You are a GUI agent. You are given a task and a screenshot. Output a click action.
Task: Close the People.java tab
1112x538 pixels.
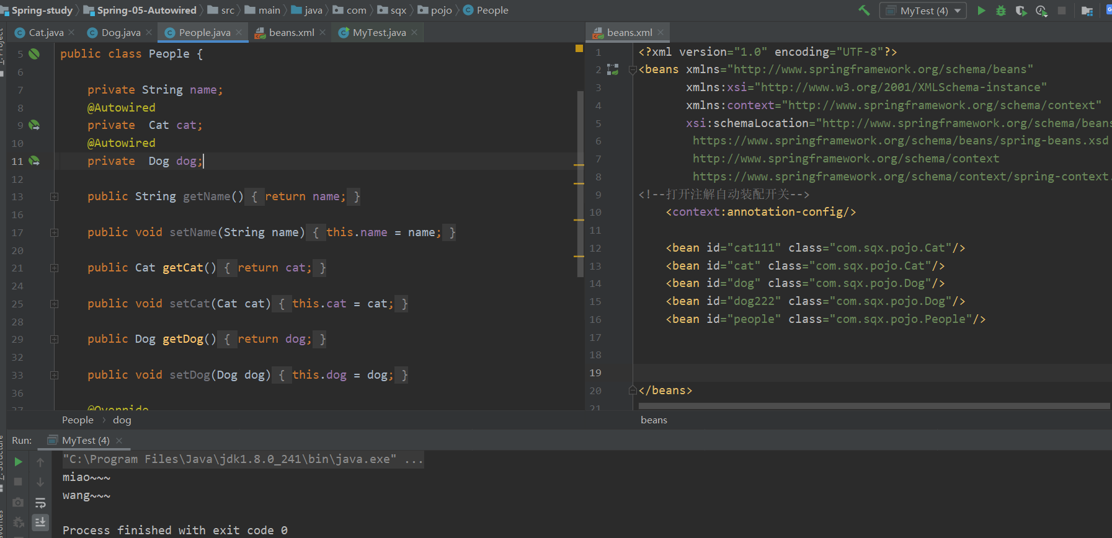(239, 32)
